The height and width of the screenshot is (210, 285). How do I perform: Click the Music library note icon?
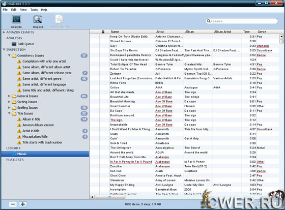click(x=14, y=154)
